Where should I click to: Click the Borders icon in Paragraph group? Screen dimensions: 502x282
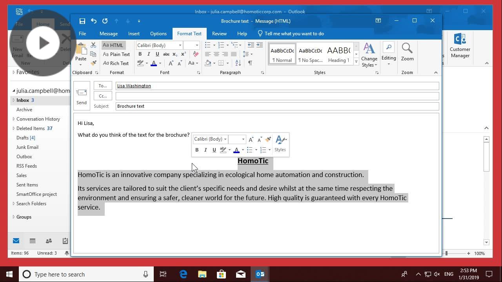click(221, 63)
